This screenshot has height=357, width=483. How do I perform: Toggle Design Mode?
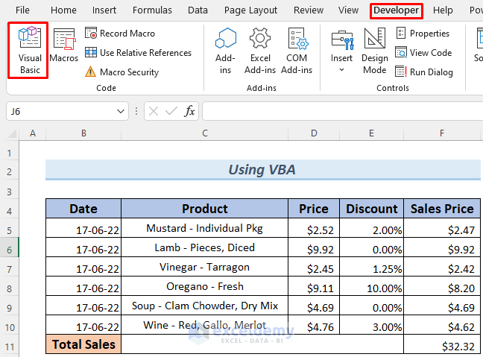[375, 51]
